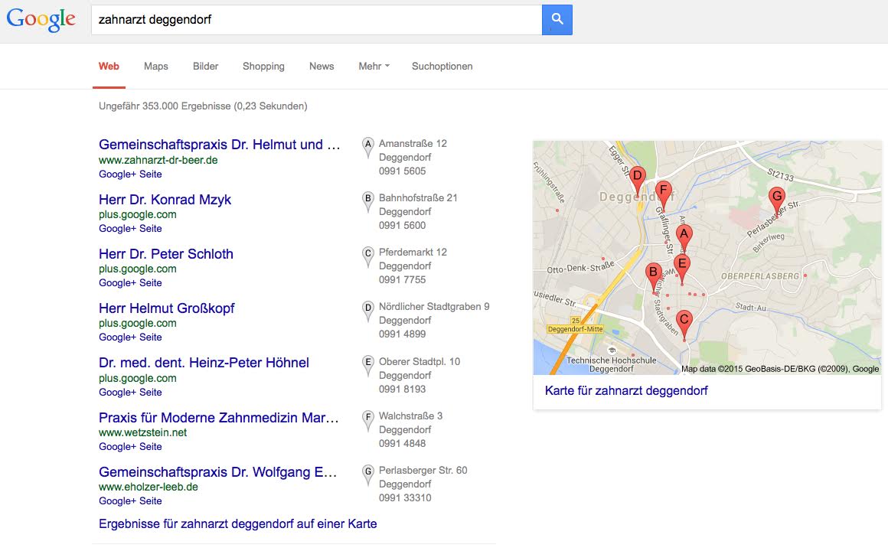Switch to the News tab
Viewport: 888px width, 551px height.
coord(322,67)
